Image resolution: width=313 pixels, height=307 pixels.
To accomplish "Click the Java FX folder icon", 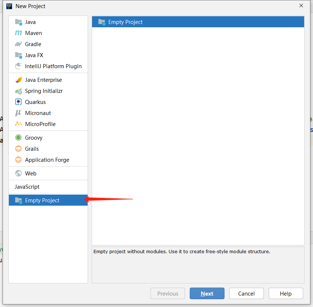I will point(18,55).
